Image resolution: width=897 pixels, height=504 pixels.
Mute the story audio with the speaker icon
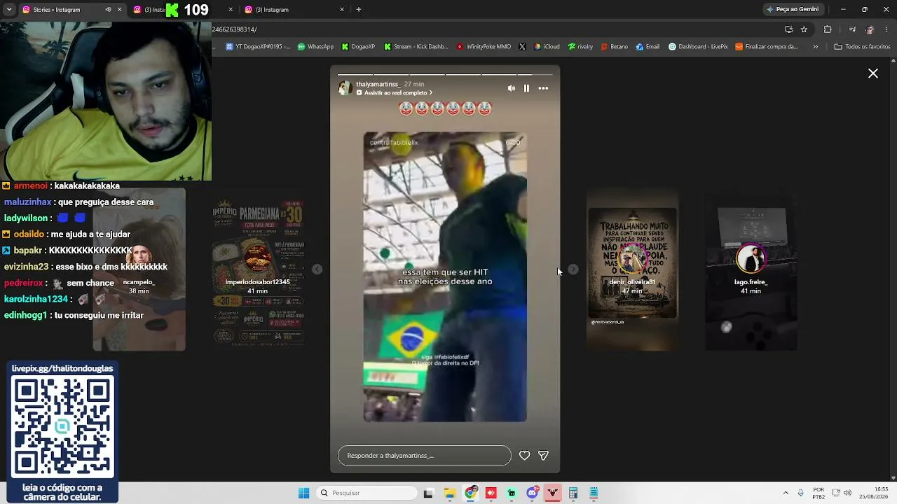tap(511, 88)
